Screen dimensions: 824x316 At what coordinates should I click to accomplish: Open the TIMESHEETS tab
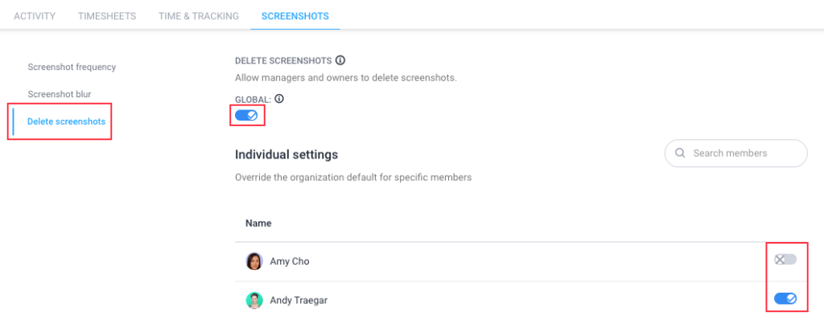107,16
